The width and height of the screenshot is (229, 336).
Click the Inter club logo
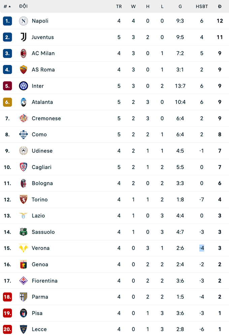pos(23,86)
